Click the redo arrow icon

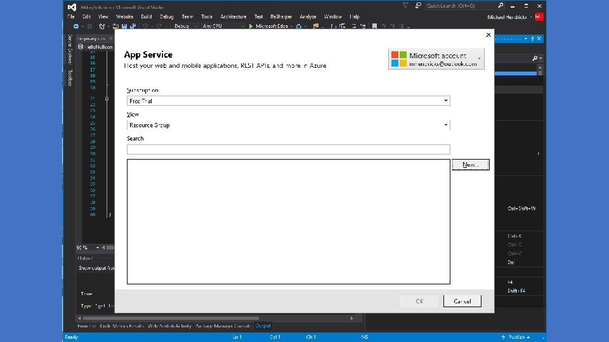coord(159,27)
